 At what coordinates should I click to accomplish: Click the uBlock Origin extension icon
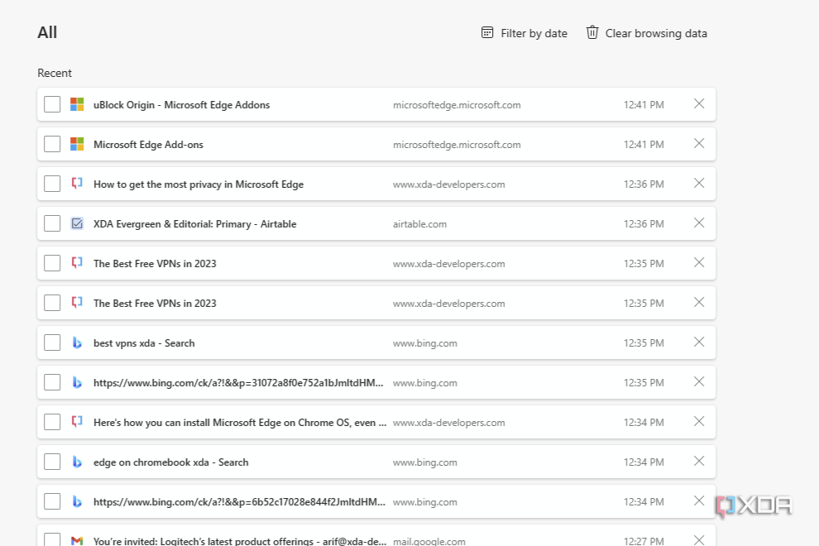(76, 104)
